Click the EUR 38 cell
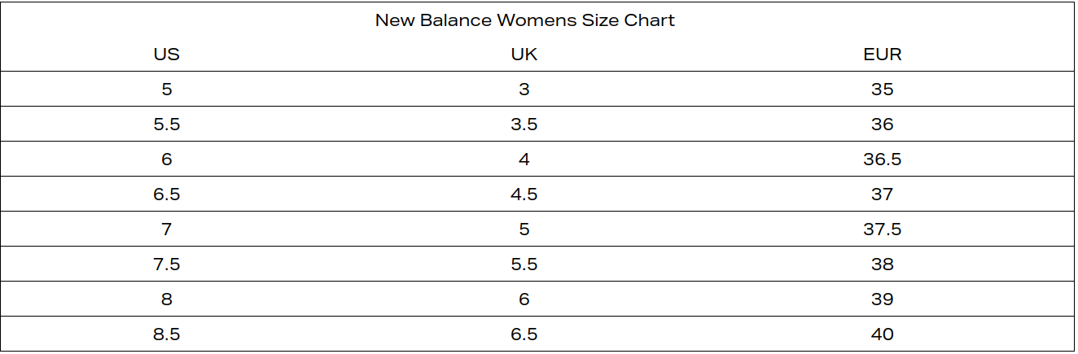1078x354 pixels. [883, 264]
